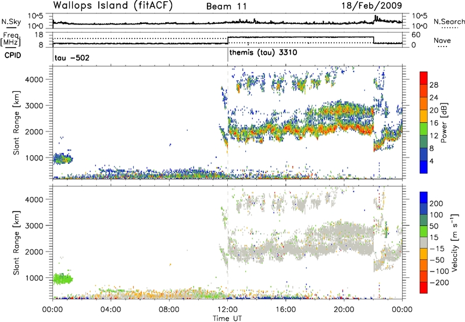Click the "20:00" time tick label
The height and width of the screenshot is (322, 465).
coord(344,310)
